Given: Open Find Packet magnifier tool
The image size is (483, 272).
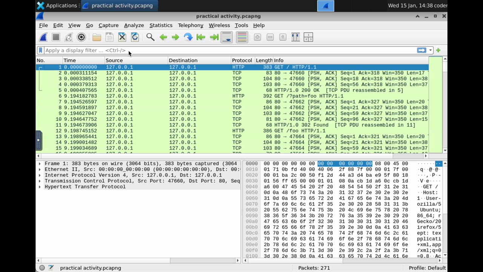Looking at the screenshot, I should pos(150,37).
